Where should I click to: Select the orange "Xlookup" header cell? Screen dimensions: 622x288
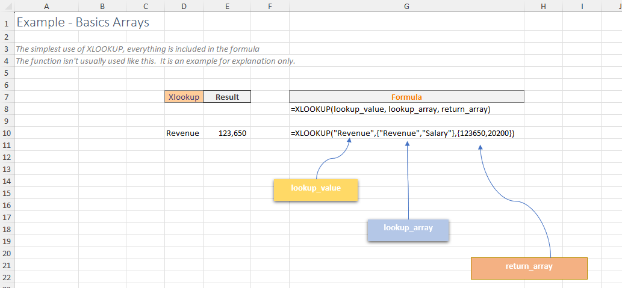point(184,97)
